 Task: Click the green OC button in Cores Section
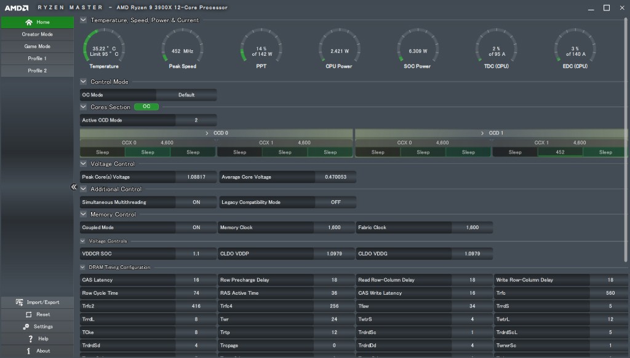[146, 106]
